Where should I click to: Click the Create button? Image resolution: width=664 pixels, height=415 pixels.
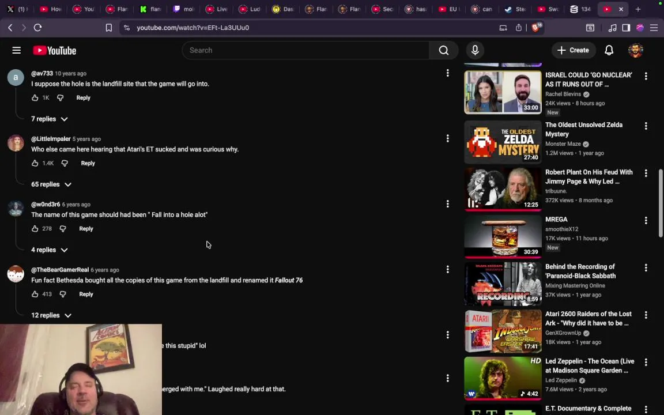click(573, 50)
